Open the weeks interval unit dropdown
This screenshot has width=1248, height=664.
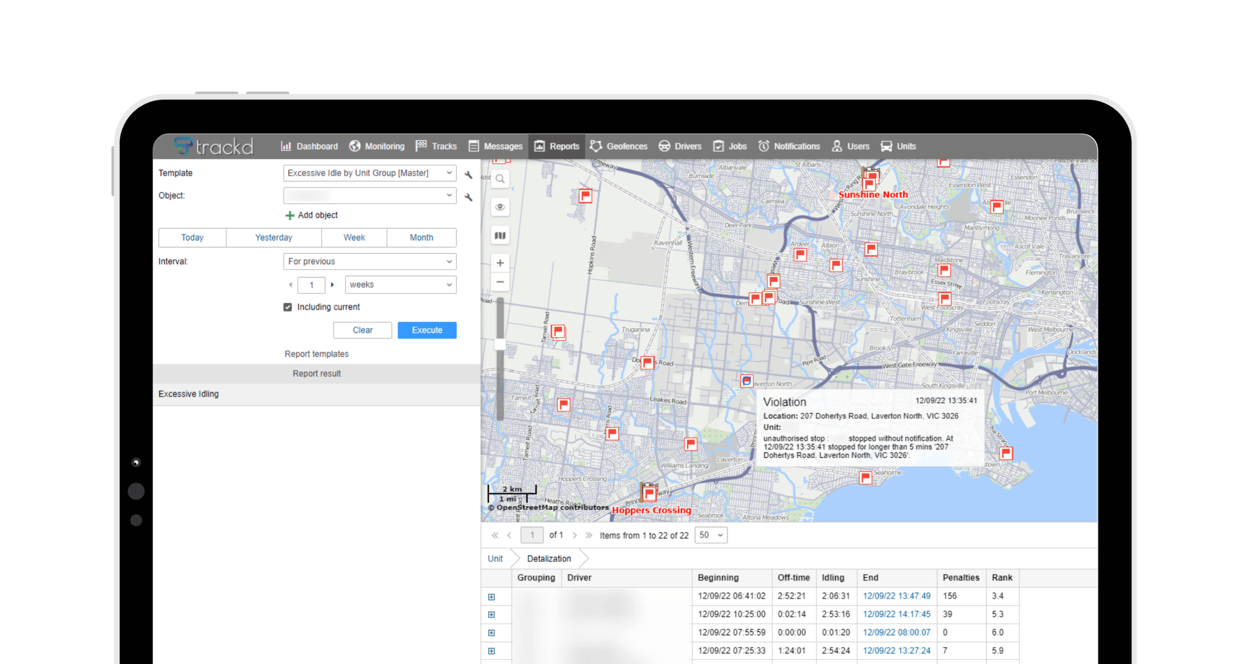pos(400,285)
